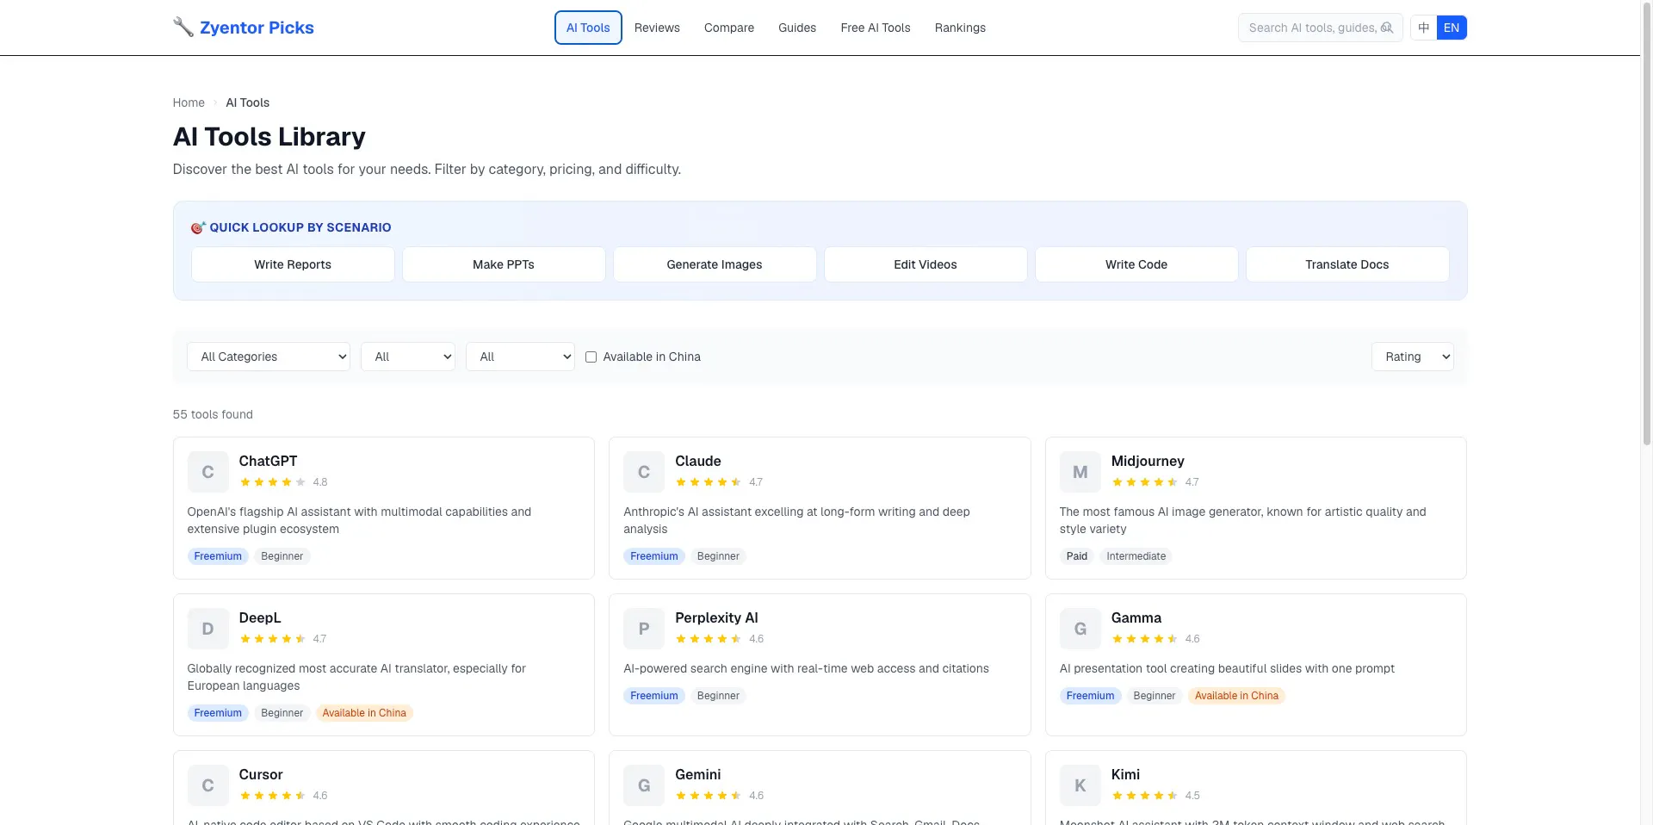
Task: Select the Write Code scenario
Action: coord(1136,264)
